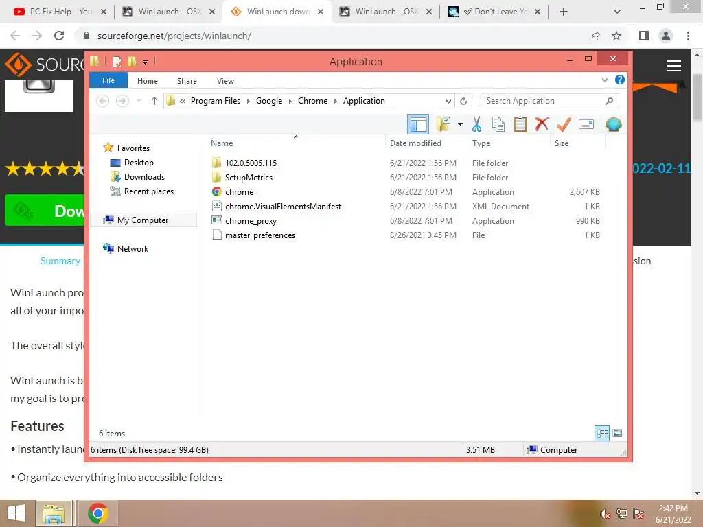The image size is (703, 527).
Task: Click the blue shell icon in toolbar
Action: pyautogui.click(x=613, y=124)
